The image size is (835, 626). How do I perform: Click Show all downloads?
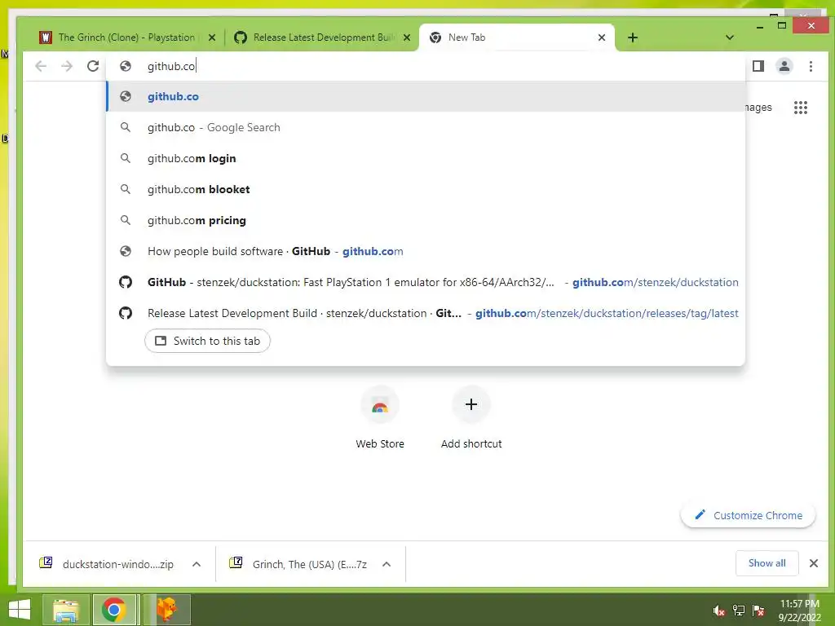click(x=767, y=563)
